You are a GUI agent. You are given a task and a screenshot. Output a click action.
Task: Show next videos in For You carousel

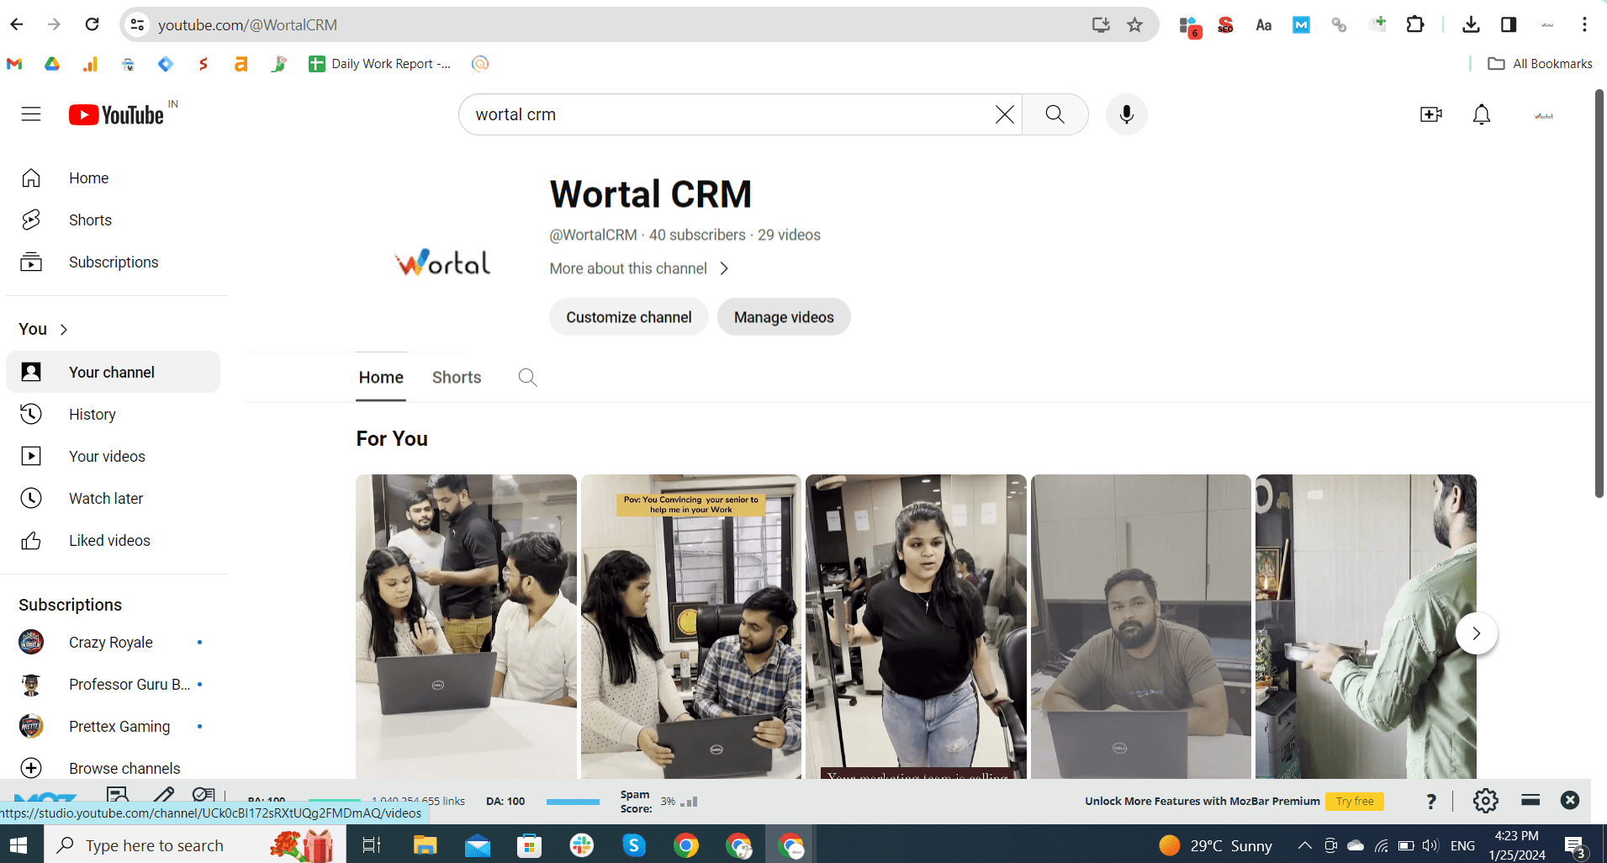(1476, 633)
